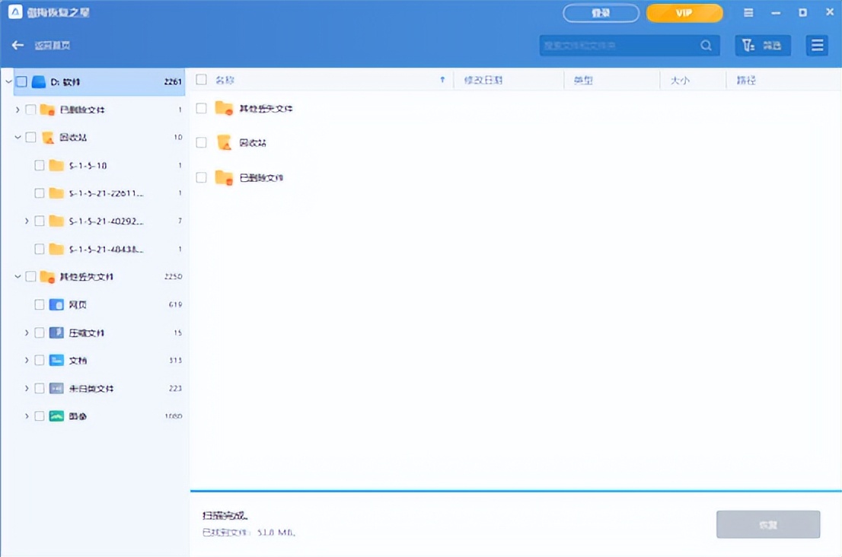Check the select-all checkbox in the header row

[x=201, y=79]
